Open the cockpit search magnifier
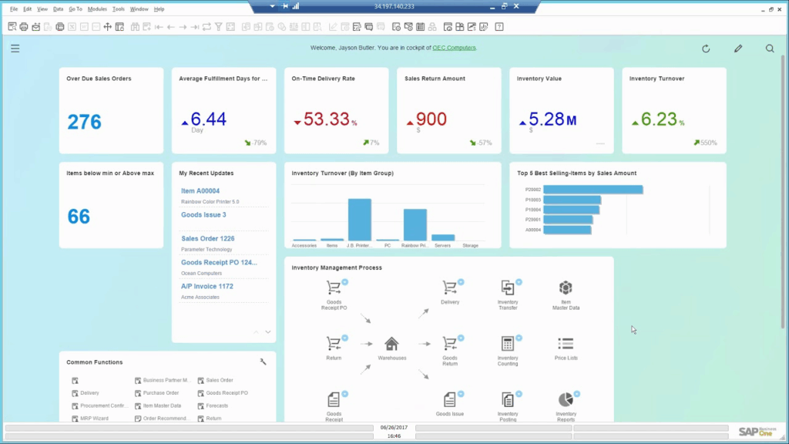Viewport: 789px width, 444px height. tap(770, 49)
